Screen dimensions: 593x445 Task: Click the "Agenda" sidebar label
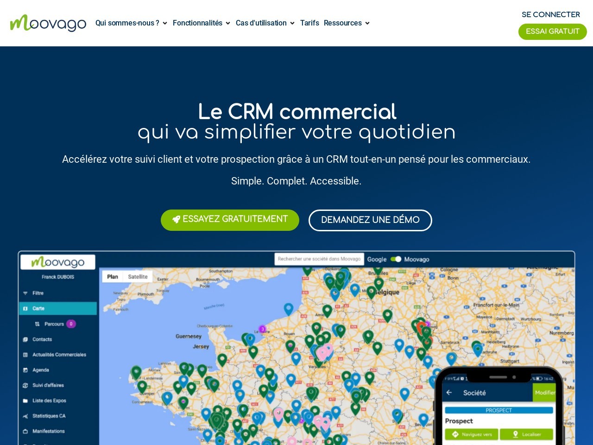(x=41, y=370)
